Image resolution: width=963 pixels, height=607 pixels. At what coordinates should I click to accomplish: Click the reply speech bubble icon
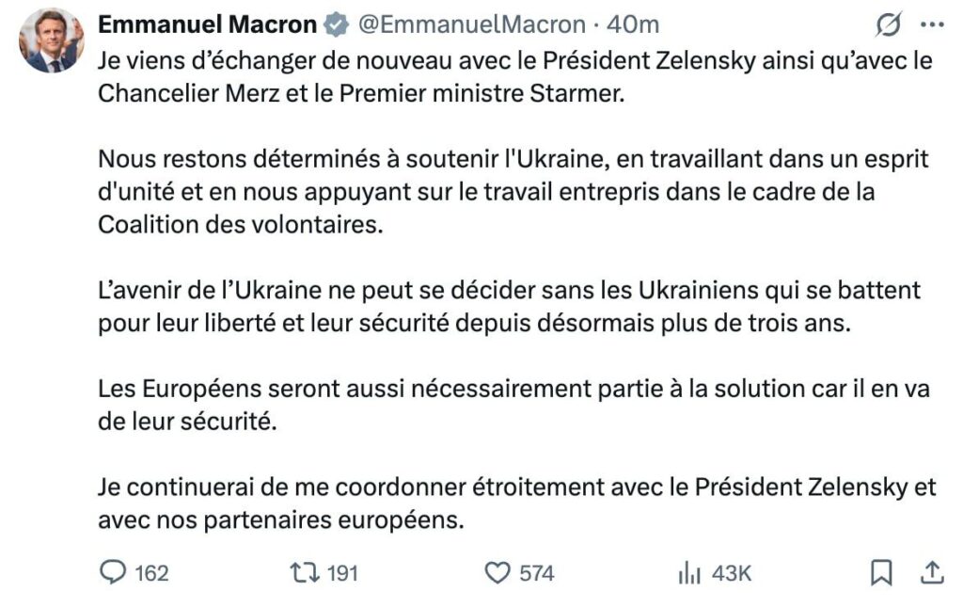(112, 572)
